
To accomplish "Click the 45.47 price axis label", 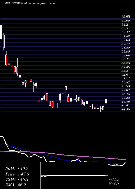I will (x=126, y=106).
